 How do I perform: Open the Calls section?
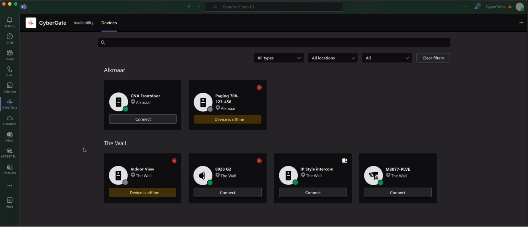pos(10,72)
